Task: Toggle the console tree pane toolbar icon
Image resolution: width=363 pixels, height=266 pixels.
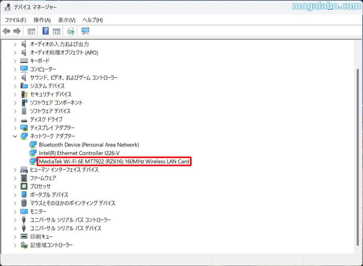Action: click(31, 31)
